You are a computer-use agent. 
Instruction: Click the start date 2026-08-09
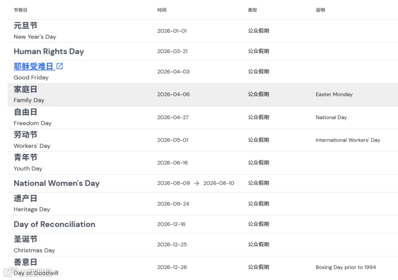pyautogui.click(x=173, y=183)
